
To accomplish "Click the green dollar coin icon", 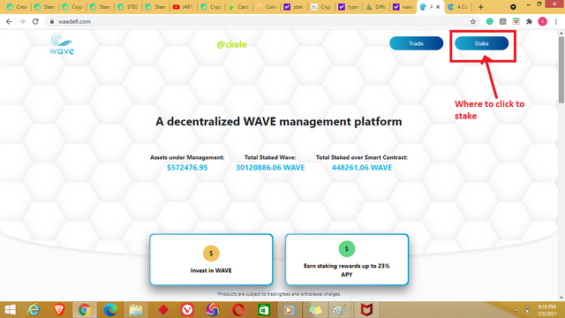I will (347, 249).
